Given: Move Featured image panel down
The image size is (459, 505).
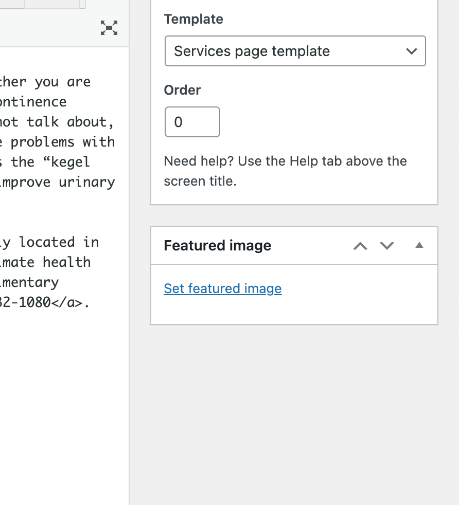Looking at the screenshot, I should click(387, 246).
